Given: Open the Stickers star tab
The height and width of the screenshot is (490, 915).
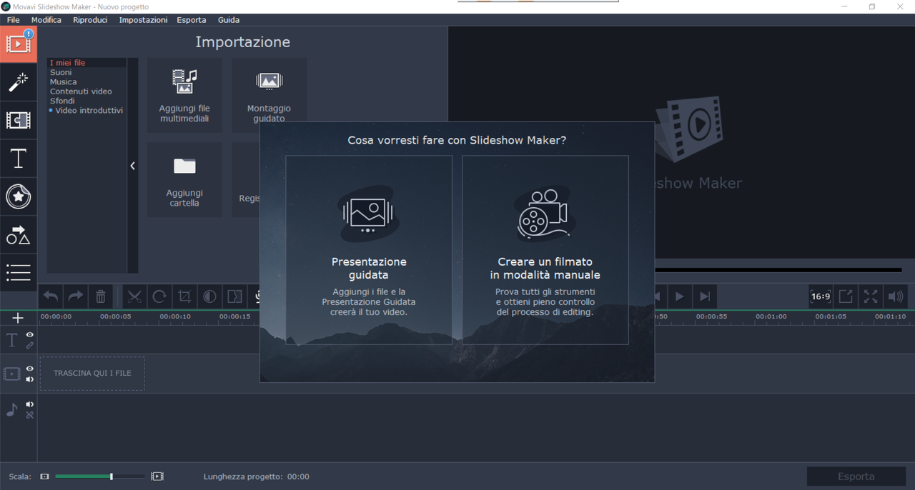Looking at the screenshot, I should tap(18, 196).
